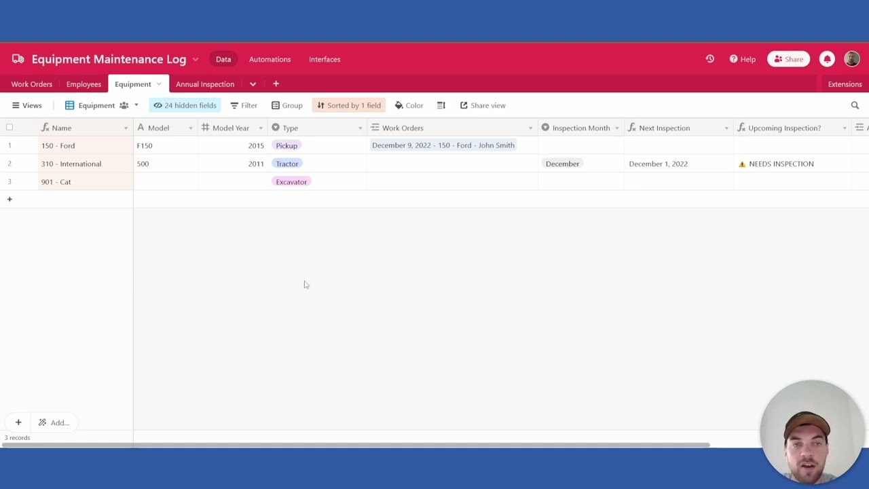Open collaborative view people icon
This screenshot has width=869, height=489.
[x=124, y=105]
